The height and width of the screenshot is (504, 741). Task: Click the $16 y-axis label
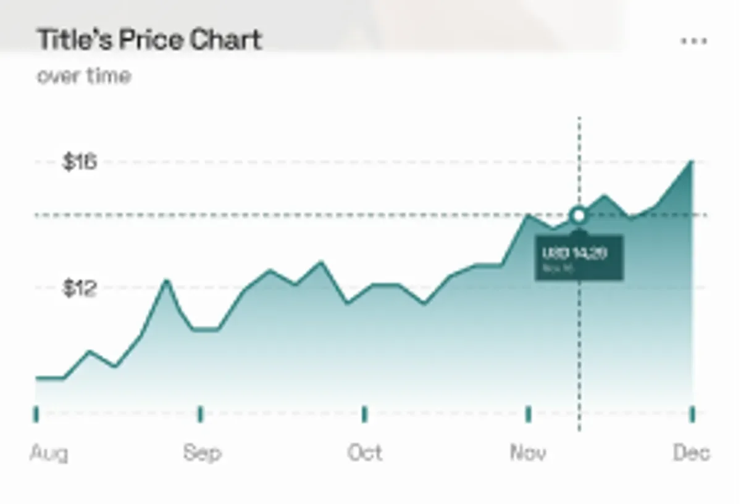(80, 162)
